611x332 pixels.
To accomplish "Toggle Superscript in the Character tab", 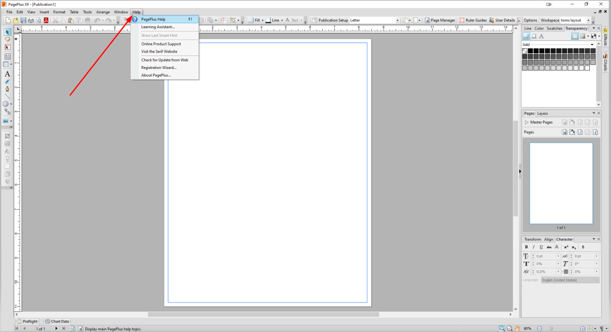I will [x=566, y=247].
